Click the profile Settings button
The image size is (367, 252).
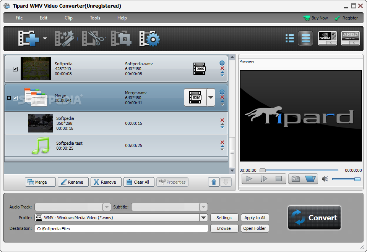coord(224,218)
